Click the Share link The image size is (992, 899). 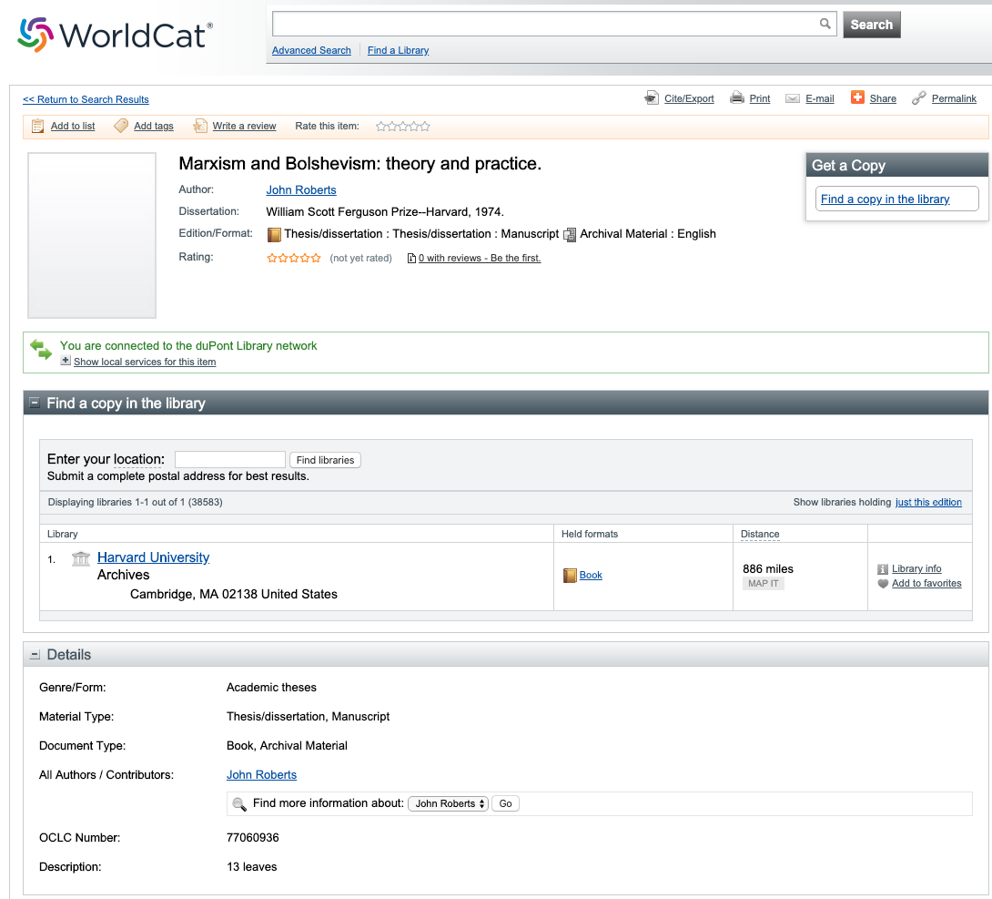(x=883, y=98)
